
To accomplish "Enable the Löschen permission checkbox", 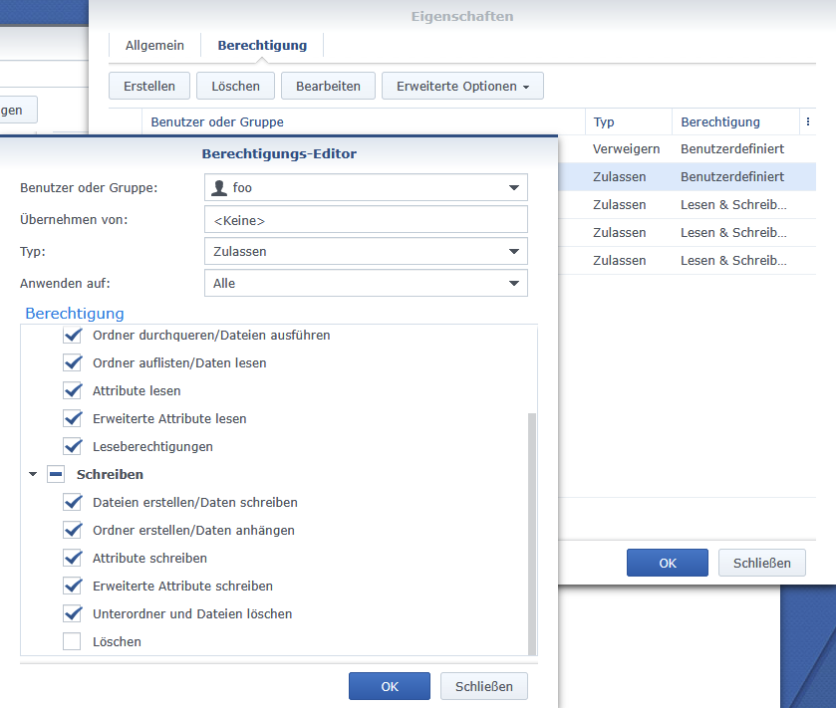I will tap(72, 642).
